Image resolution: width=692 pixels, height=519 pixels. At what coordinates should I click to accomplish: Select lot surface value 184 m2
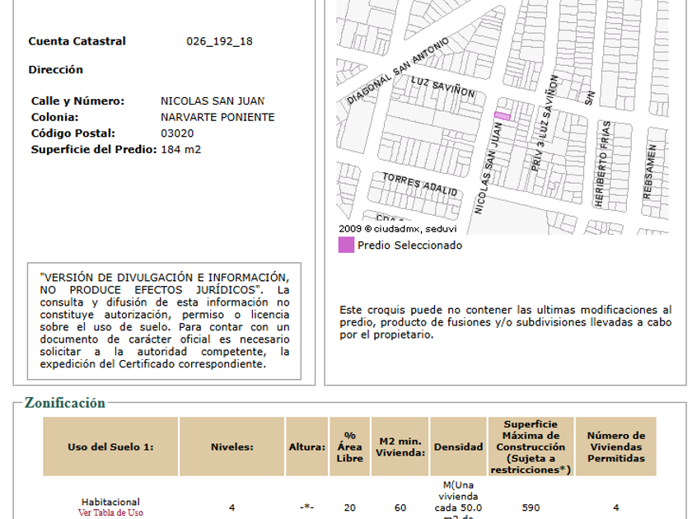(x=181, y=150)
